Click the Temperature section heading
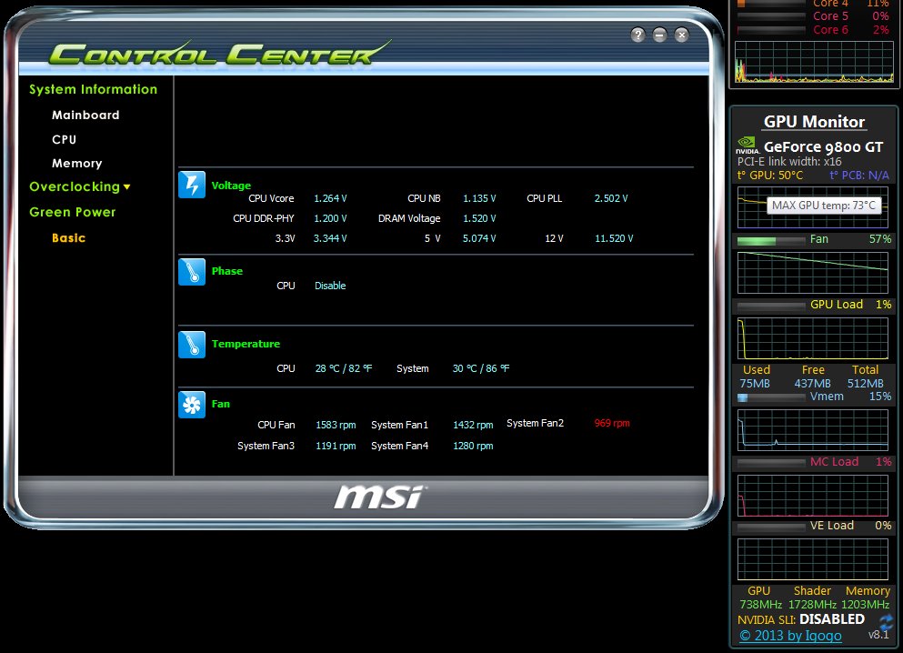The width and height of the screenshot is (903, 653). [x=246, y=344]
